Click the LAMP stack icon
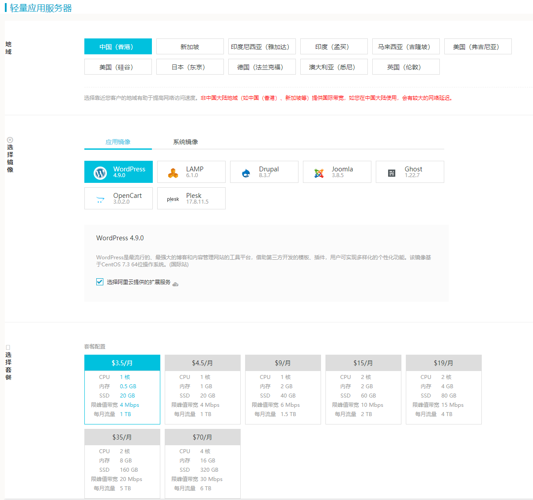 [173, 173]
